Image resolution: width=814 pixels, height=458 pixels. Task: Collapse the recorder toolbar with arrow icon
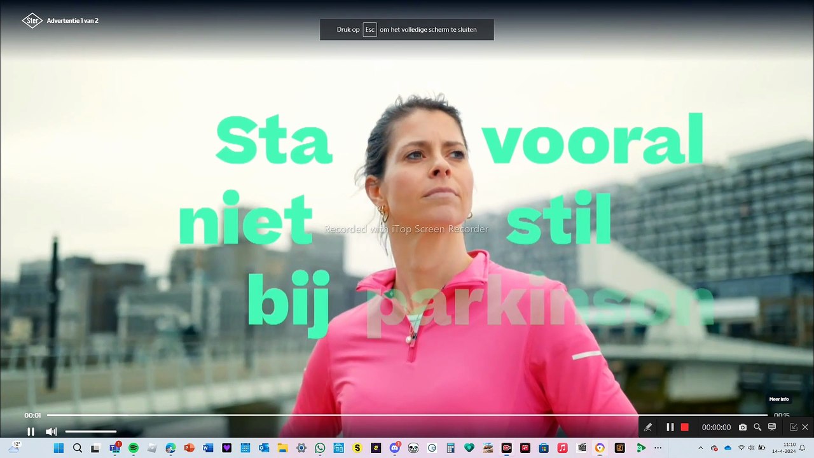(794, 427)
